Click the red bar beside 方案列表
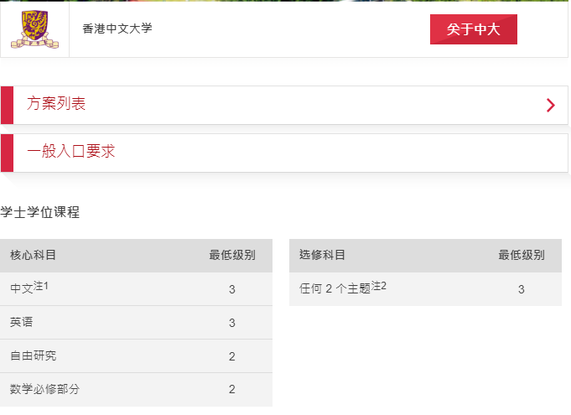This screenshot has height=415, width=571. pos(8,105)
